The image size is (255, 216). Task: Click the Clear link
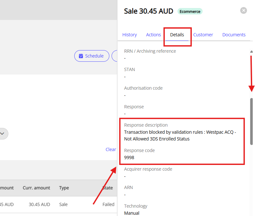pos(111,149)
